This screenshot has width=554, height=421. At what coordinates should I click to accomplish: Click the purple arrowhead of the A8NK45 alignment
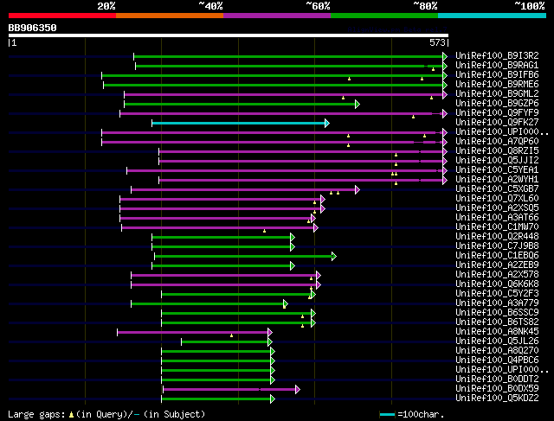[x=270, y=333]
